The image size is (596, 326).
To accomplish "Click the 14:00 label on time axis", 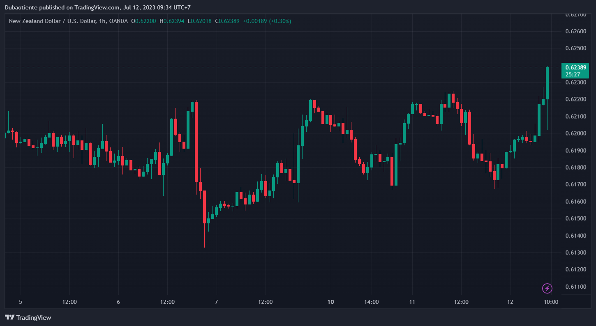I will coord(372,302).
